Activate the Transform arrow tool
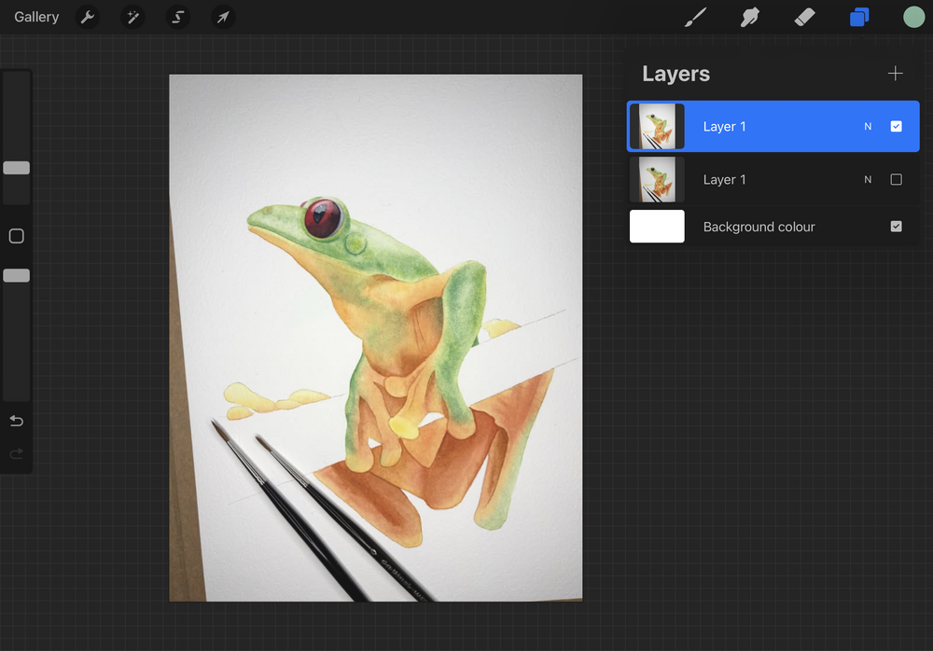The height and width of the screenshot is (651, 933). [x=223, y=17]
